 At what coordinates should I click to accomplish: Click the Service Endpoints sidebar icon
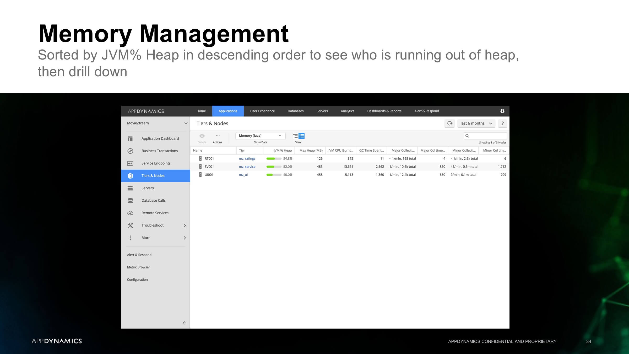tap(130, 163)
